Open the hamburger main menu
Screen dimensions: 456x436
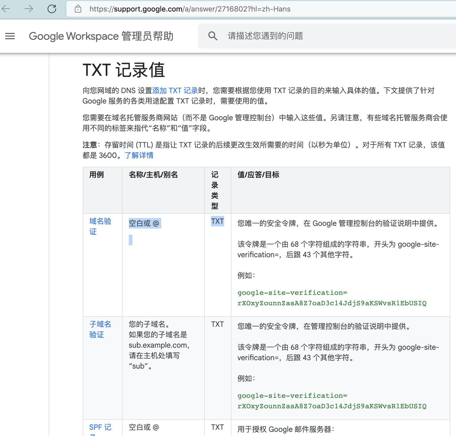(10, 36)
